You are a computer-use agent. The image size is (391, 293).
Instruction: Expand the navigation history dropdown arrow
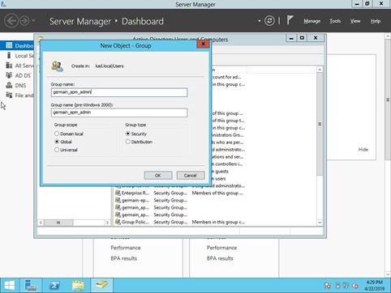click(34, 21)
